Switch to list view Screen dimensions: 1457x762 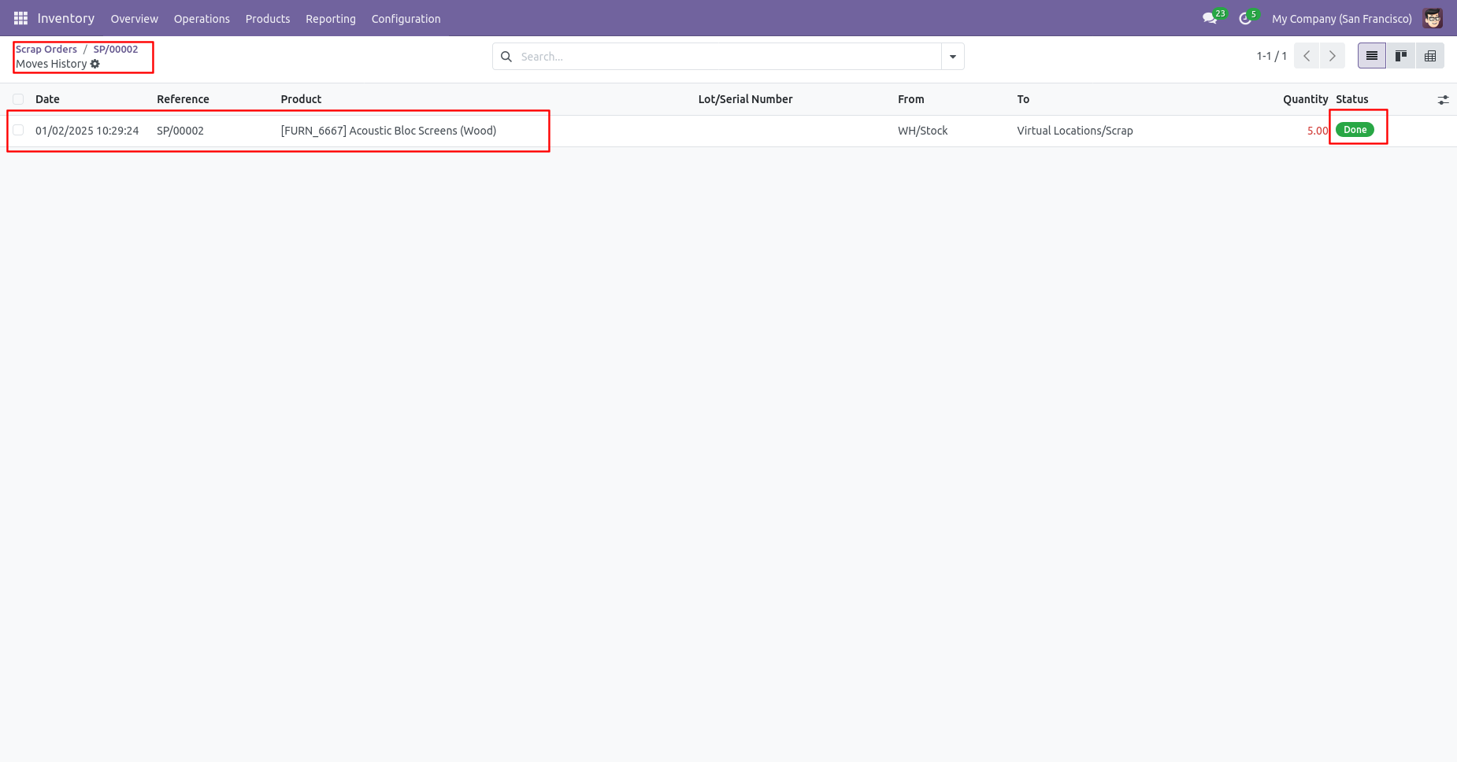pos(1372,56)
